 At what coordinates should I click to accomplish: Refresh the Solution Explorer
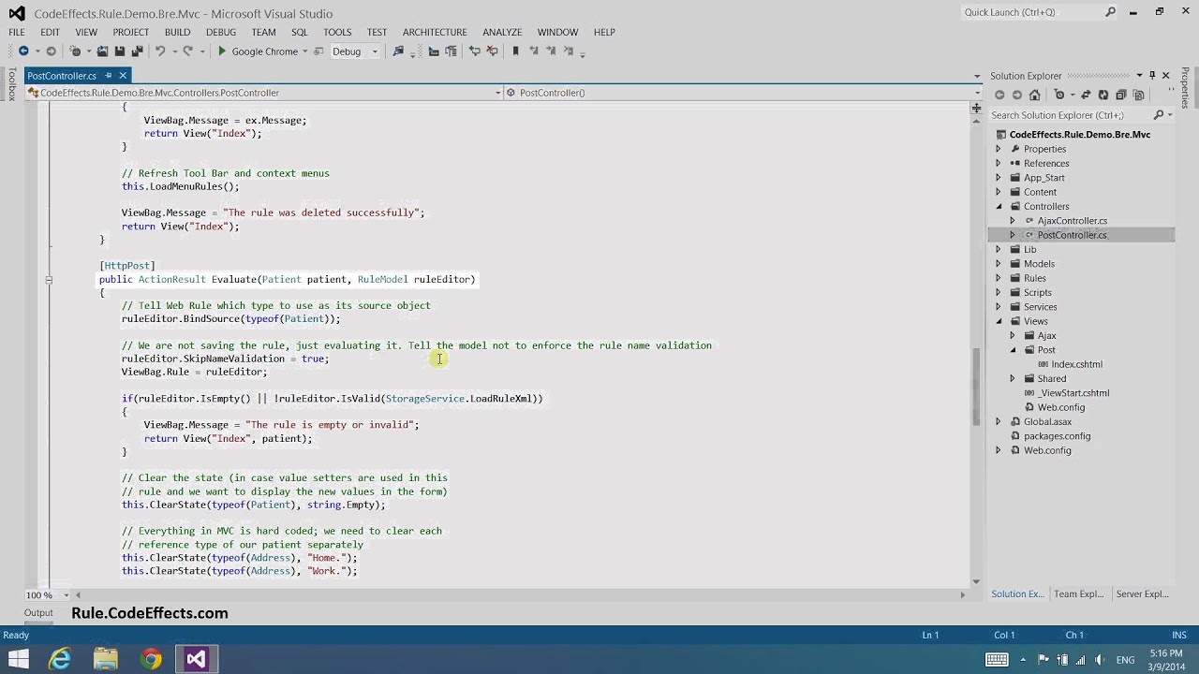coord(1103,95)
